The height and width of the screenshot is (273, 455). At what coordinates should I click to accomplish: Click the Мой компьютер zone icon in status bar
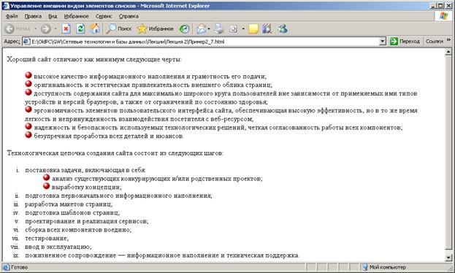(x=365, y=267)
